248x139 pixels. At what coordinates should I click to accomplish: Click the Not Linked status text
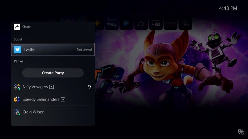84,49
